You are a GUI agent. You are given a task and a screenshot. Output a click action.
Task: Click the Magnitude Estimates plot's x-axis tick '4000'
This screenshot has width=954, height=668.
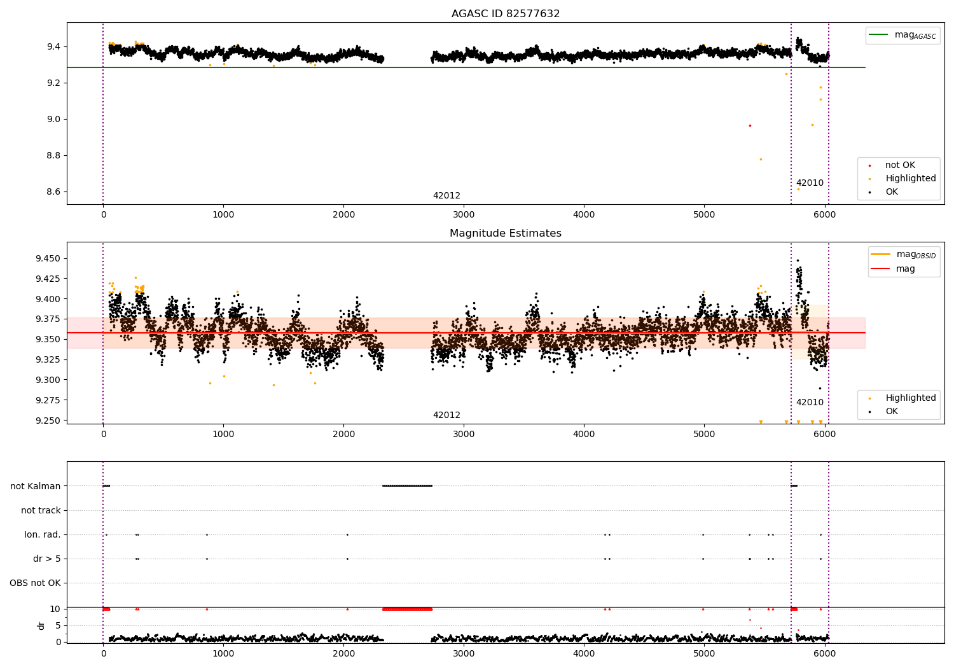tap(584, 434)
